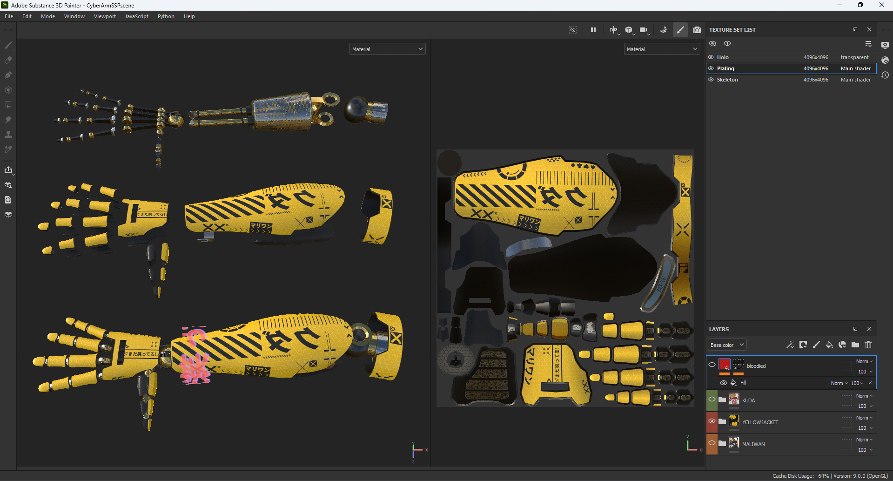Select the Clone stamp tool
The height and width of the screenshot is (481, 893).
(8, 135)
